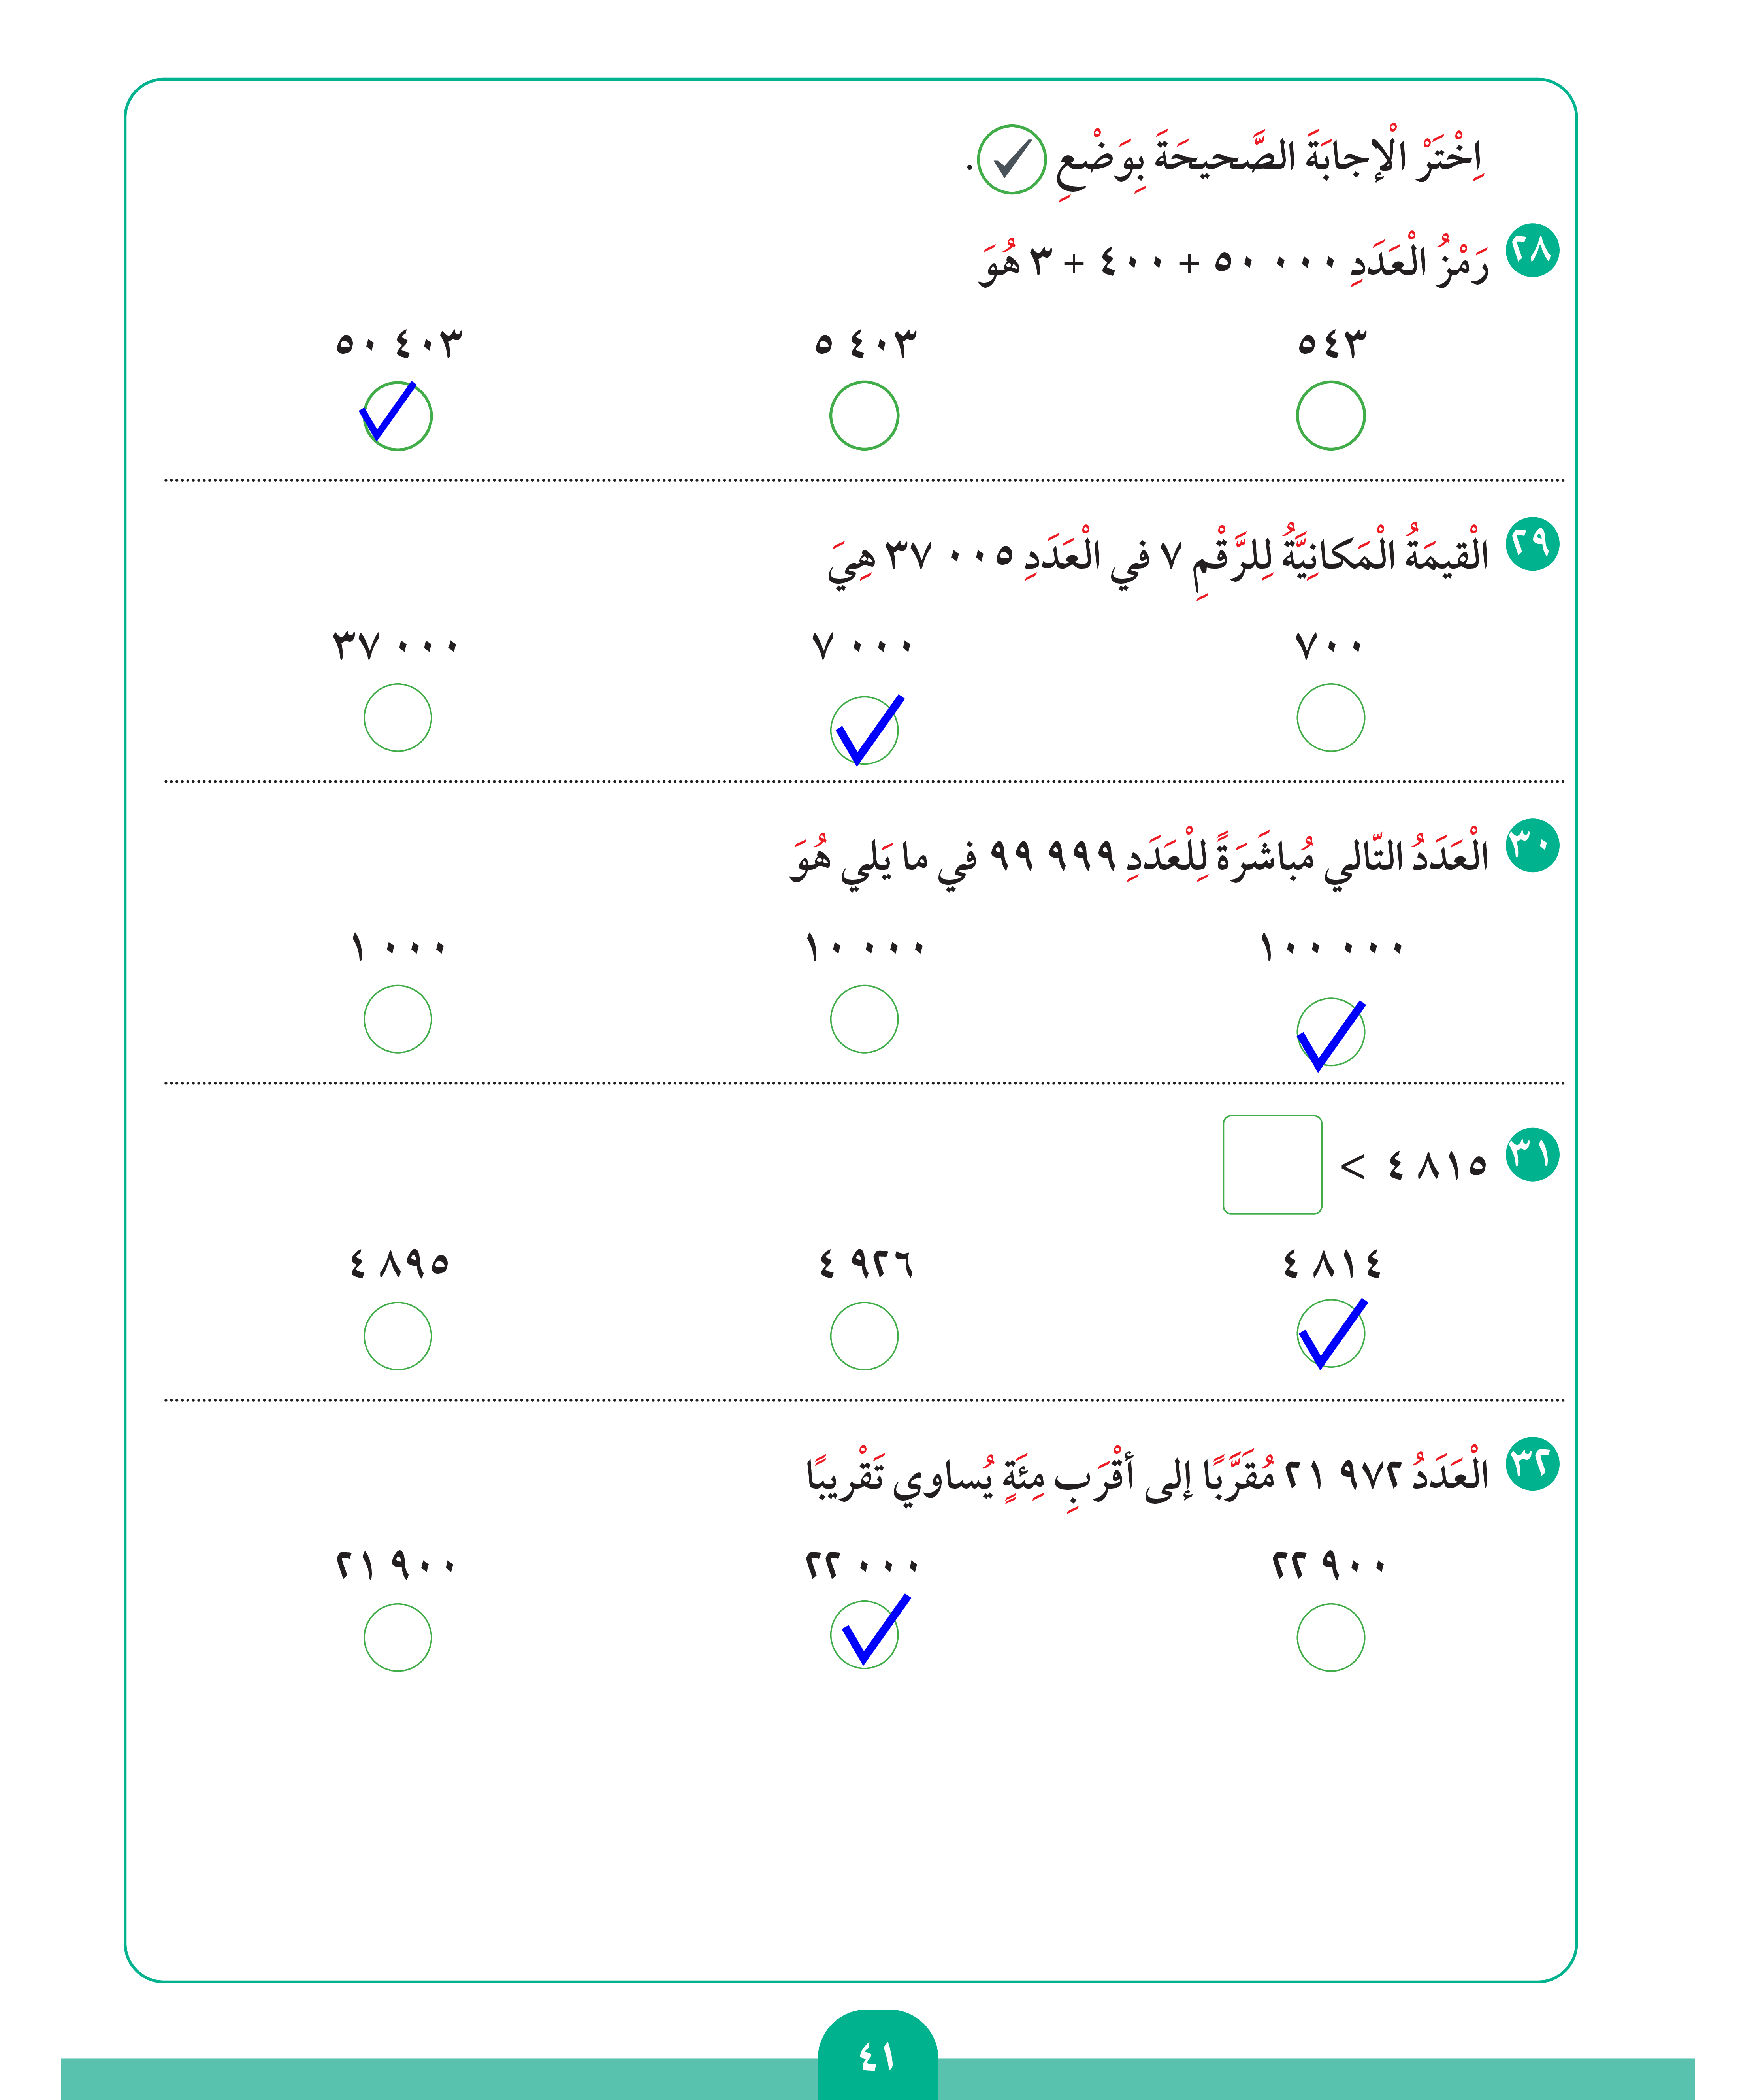This screenshot has width=1756, height=2100.
Task: Select the empty circle under 5 403
Action: click(x=864, y=416)
